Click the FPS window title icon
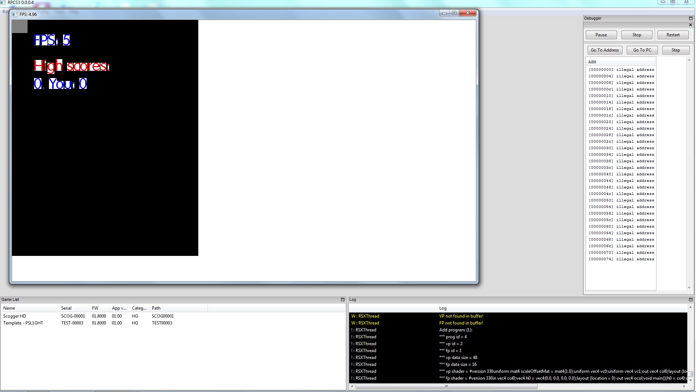Image resolution: width=696 pixels, height=392 pixels. coord(15,15)
